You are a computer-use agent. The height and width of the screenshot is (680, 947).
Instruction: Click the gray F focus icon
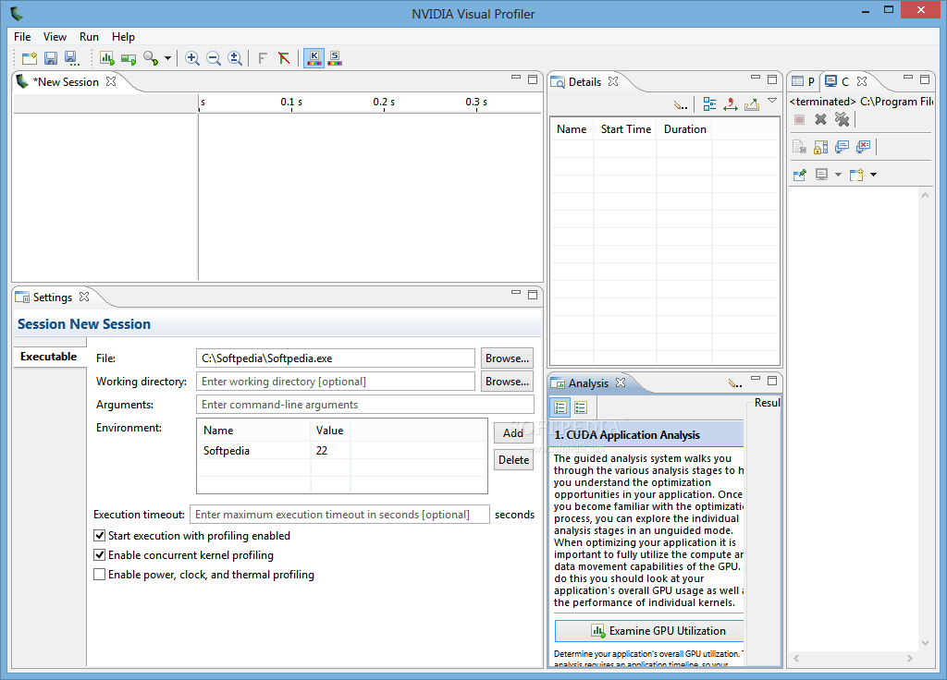coord(262,58)
